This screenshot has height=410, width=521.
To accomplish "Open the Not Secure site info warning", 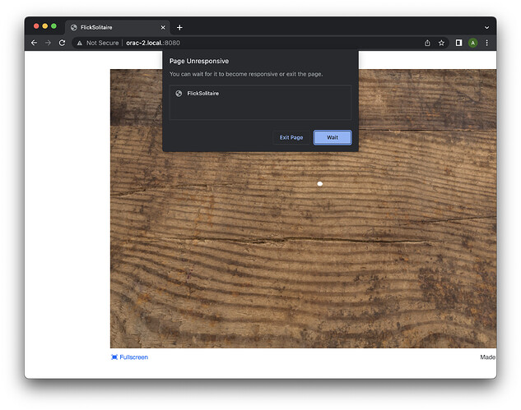I will pos(98,43).
